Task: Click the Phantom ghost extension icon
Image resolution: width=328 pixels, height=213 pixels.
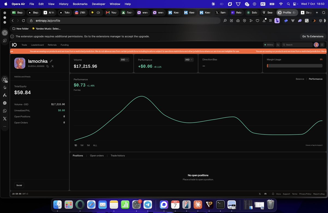Action: [x=300, y=21]
